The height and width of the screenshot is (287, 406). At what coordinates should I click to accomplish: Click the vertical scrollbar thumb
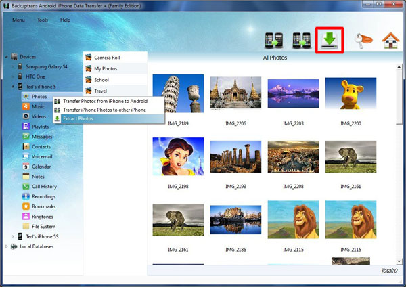point(399,97)
